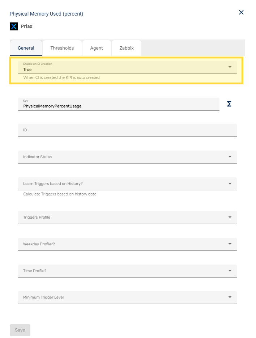The width and height of the screenshot is (256, 338).
Task: Open the Minimum Trigger Level dropdown
Action: point(127,297)
